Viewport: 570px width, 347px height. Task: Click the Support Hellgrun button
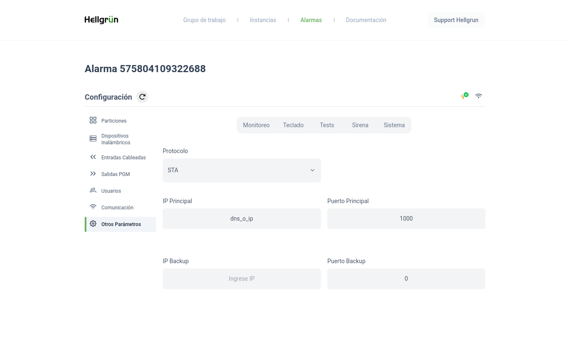pyautogui.click(x=456, y=20)
